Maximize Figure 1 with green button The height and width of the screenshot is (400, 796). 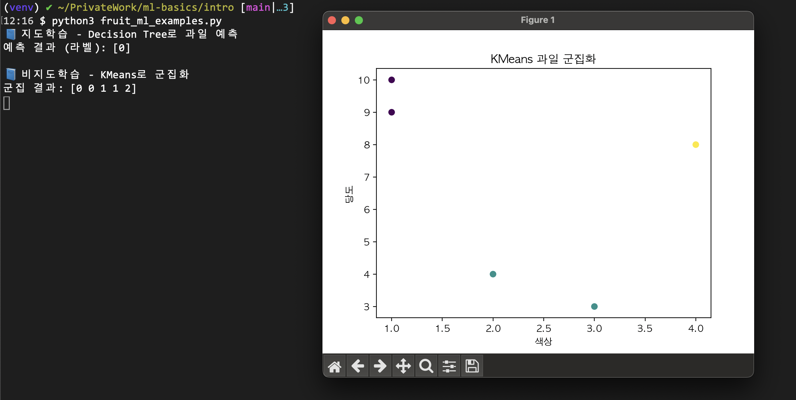click(x=359, y=20)
